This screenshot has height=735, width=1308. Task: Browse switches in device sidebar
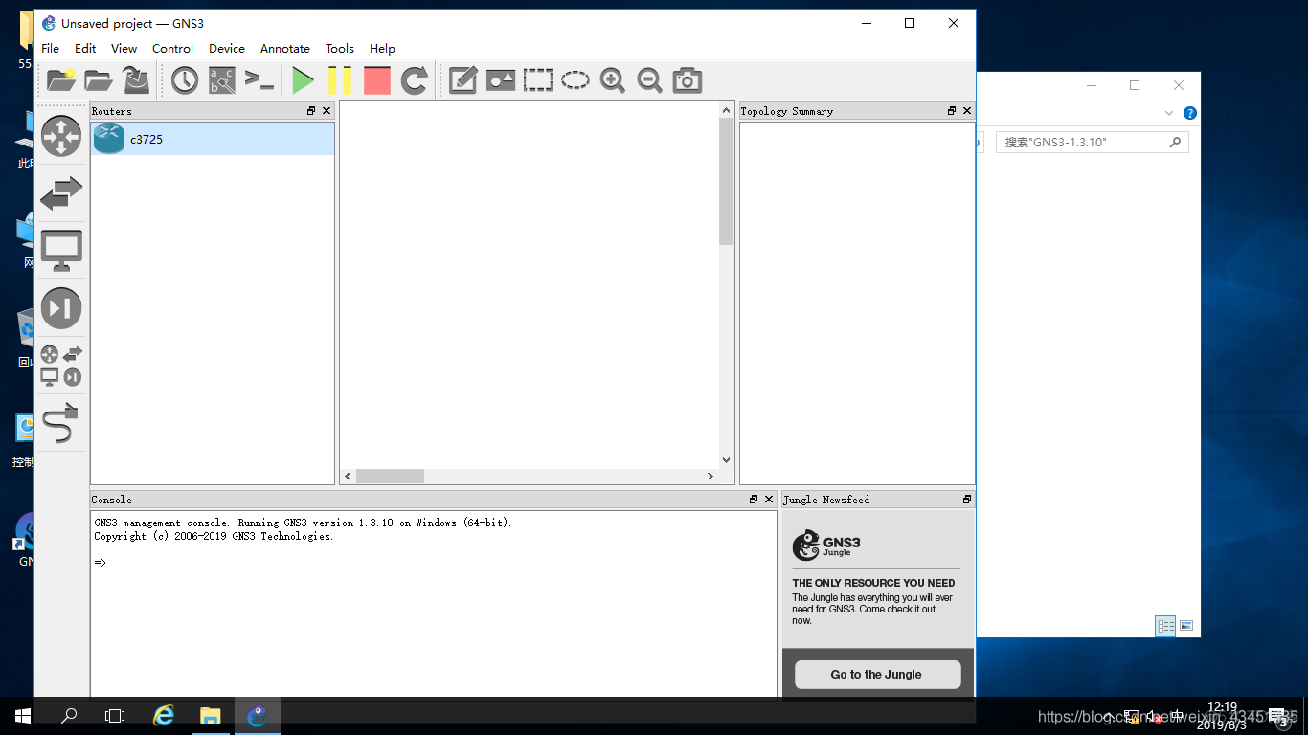click(61, 194)
